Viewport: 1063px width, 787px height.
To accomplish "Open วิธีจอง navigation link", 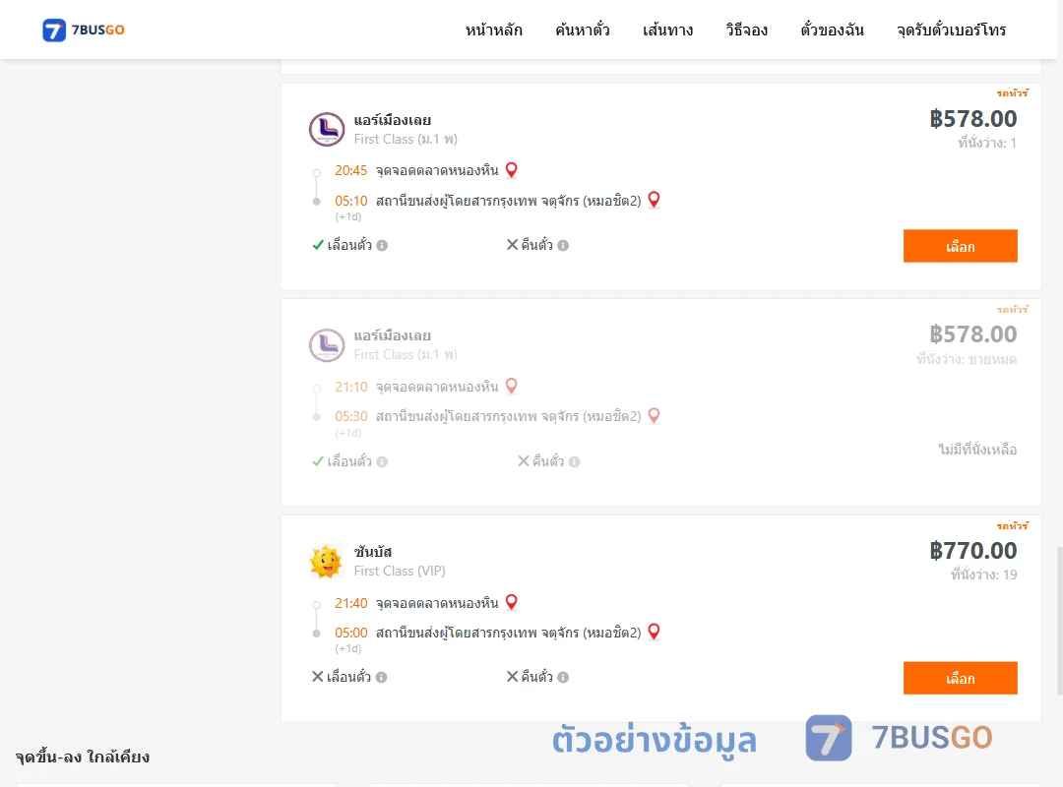I will tap(746, 30).
